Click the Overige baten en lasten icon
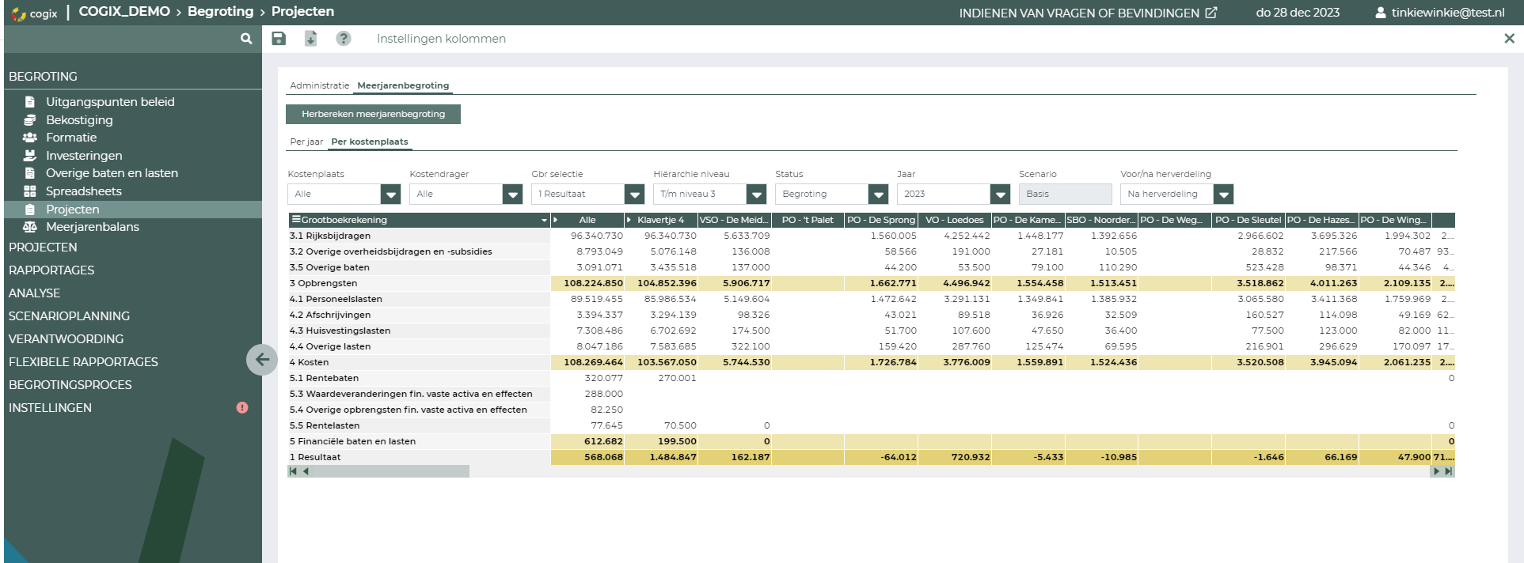The height and width of the screenshot is (563, 1524). 30,173
